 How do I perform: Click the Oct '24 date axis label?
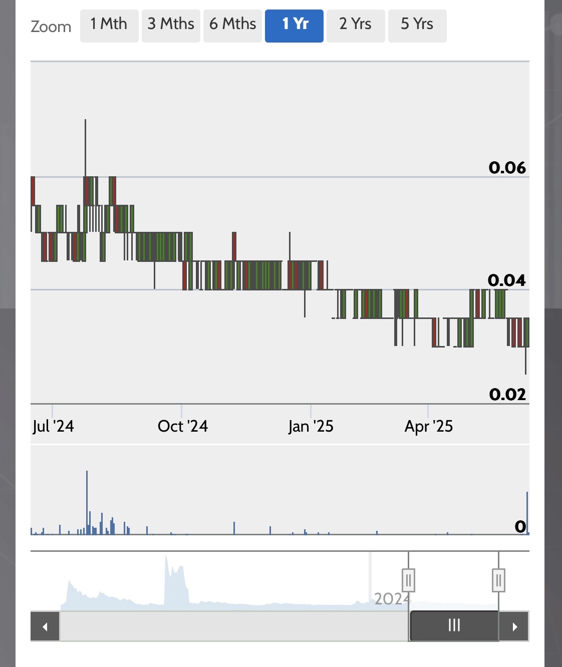pos(183,426)
